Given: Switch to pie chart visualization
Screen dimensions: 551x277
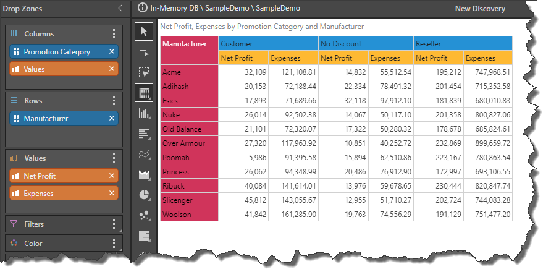Looking at the screenshot, I should coord(145,195).
